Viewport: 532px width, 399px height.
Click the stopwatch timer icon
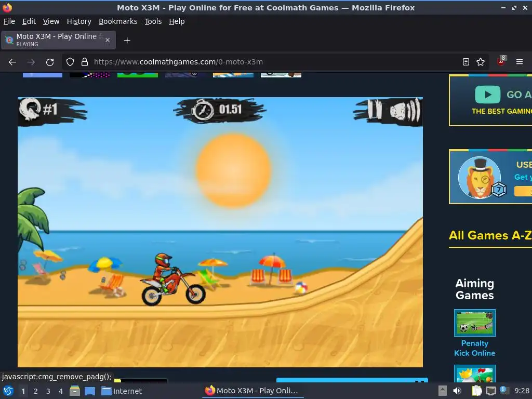(x=202, y=110)
